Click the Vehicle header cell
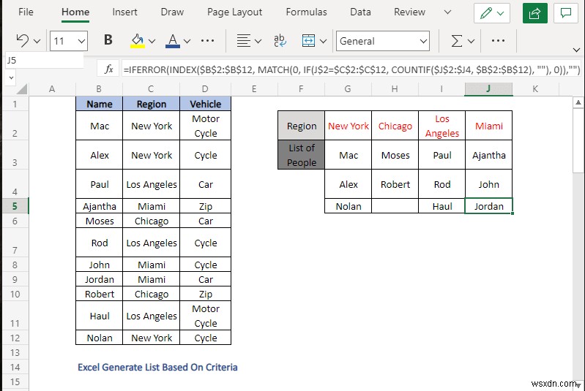The height and width of the screenshot is (391, 585). 205,104
